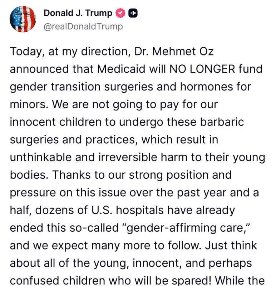
Task: Click the word 'irreversible' in the post
Action: pos(128,157)
